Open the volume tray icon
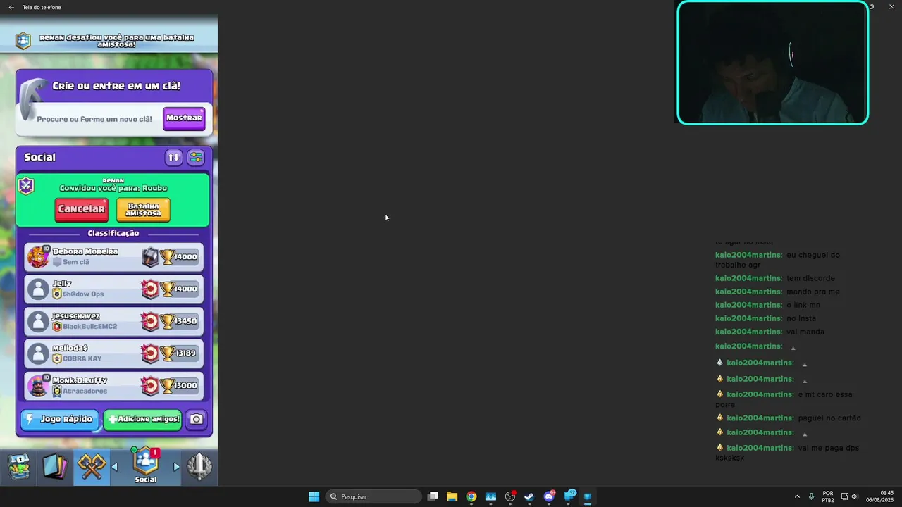 click(x=855, y=496)
